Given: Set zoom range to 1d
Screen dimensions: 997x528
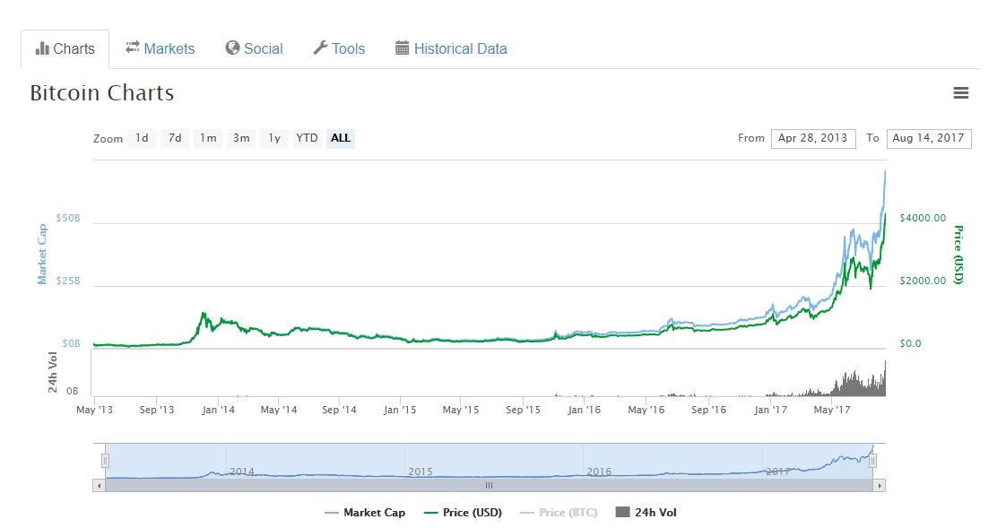Looking at the screenshot, I should point(142,138).
